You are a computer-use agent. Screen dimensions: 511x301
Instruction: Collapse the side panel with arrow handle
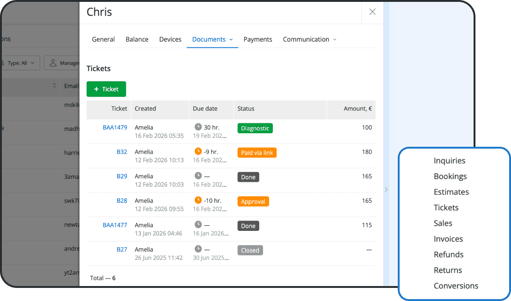(x=386, y=189)
